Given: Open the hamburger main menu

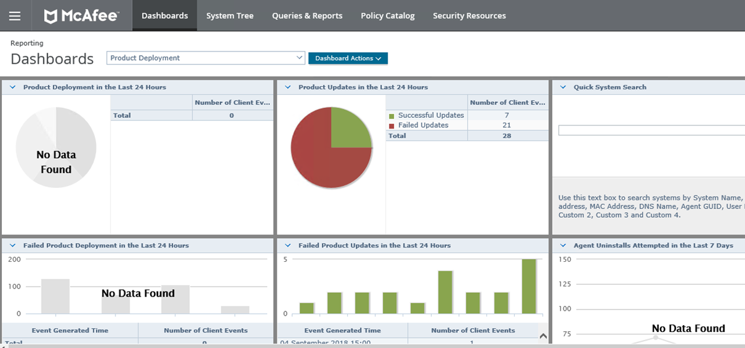Looking at the screenshot, I should [x=15, y=16].
